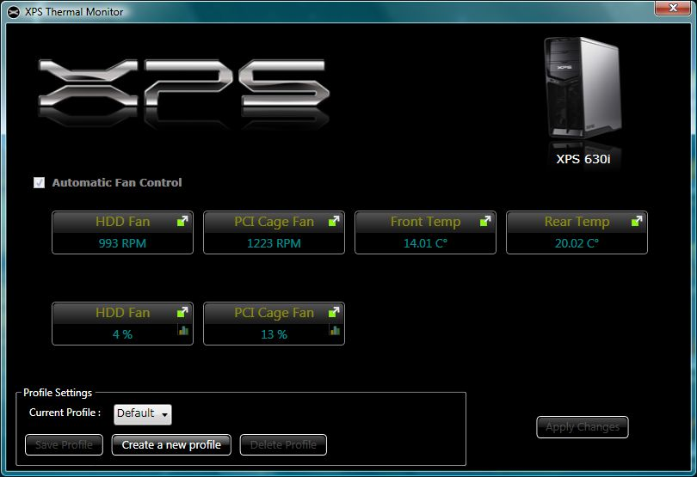Click Apply Changes button
Screen dimensions: 697x477
[x=583, y=427]
